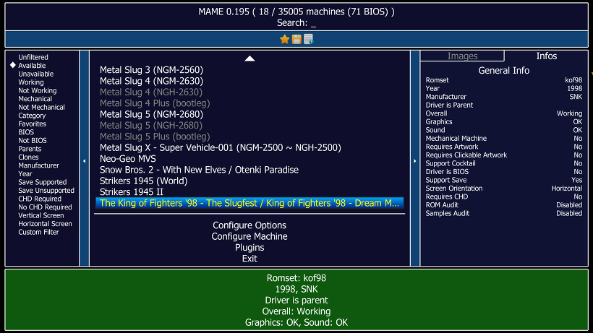Switch to the Images tab
Viewport: 593px width, 333px height.
[462, 56]
